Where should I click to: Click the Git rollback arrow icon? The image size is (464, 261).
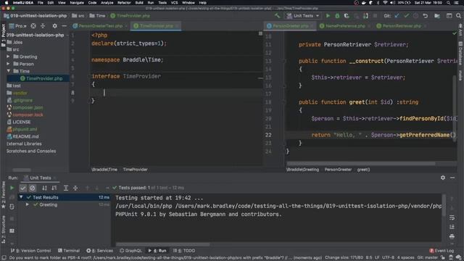point(426,16)
